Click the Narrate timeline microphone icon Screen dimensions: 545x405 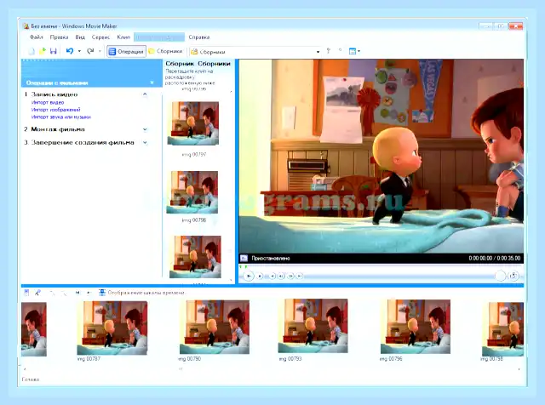(37, 293)
